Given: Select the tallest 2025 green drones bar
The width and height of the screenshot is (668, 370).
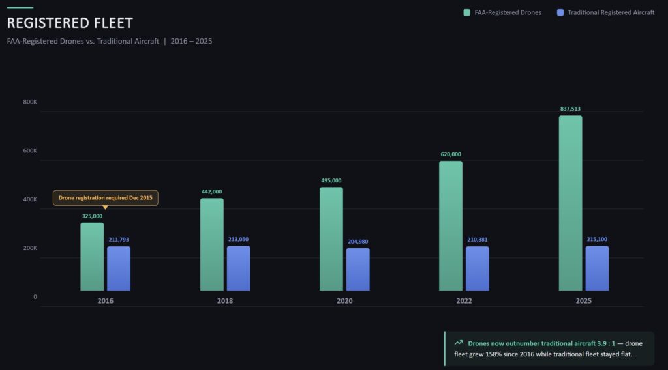Looking at the screenshot, I should (570, 203).
